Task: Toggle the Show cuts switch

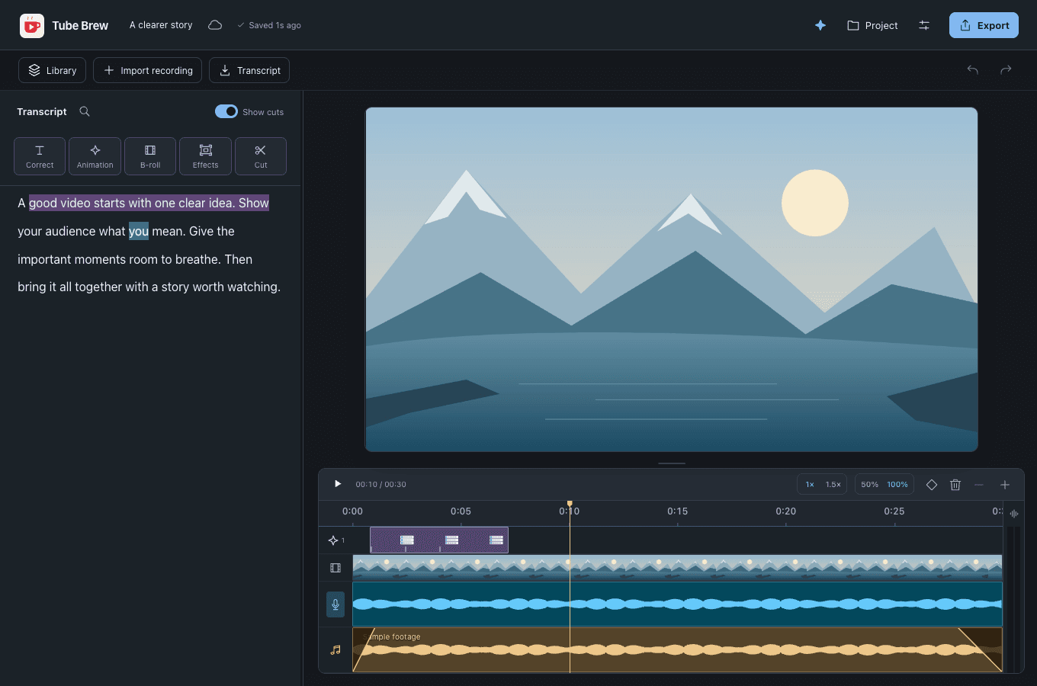Action: tap(226, 111)
